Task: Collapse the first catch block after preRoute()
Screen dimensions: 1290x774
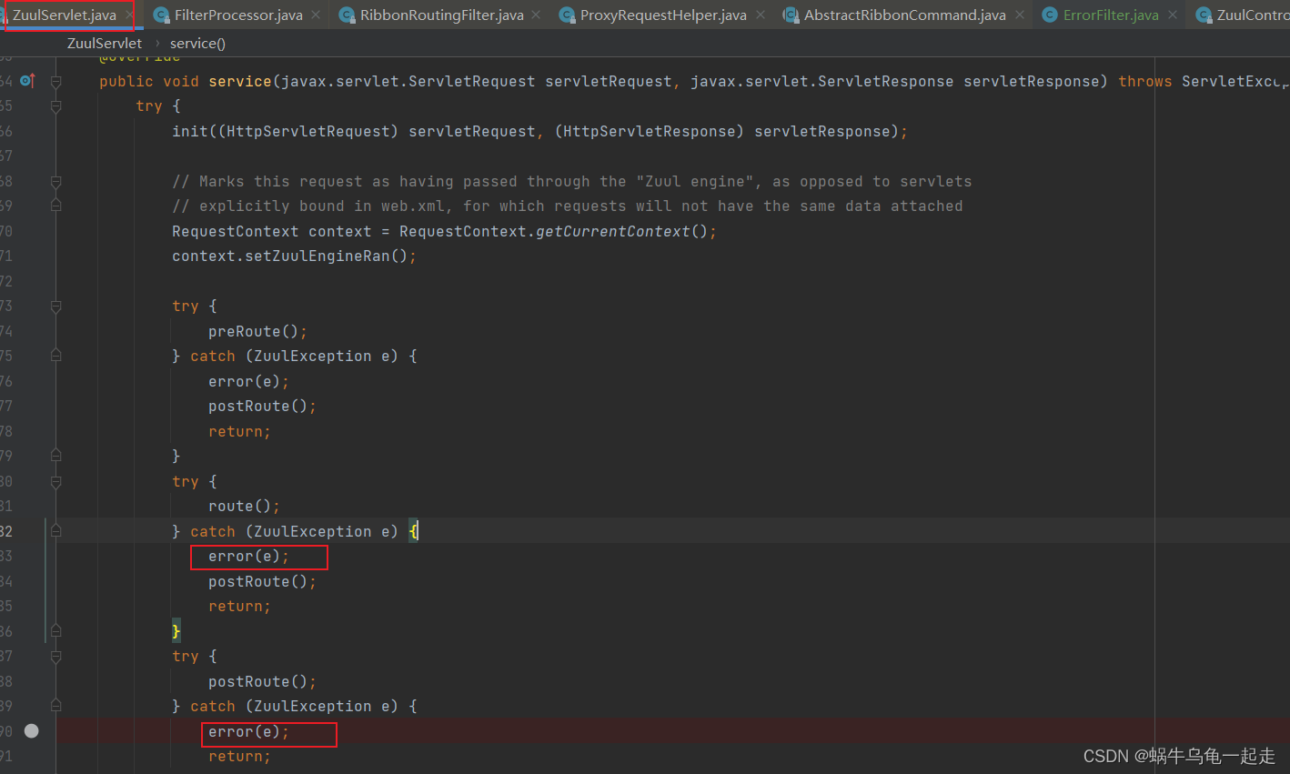Action: click(56, 357)
